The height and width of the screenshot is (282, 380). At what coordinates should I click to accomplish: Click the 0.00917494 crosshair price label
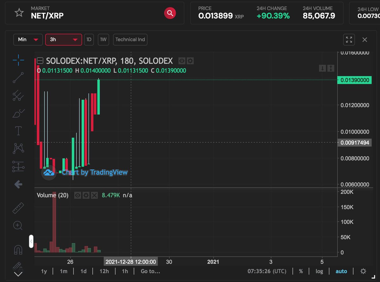(355, 143)
